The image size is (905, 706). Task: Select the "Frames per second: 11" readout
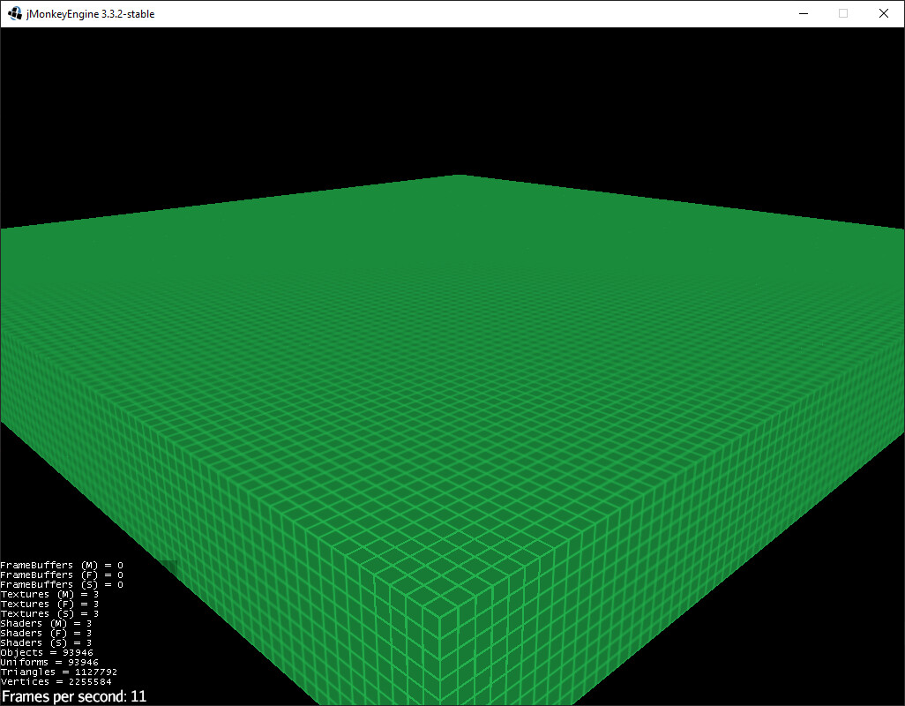click(74, 696)
